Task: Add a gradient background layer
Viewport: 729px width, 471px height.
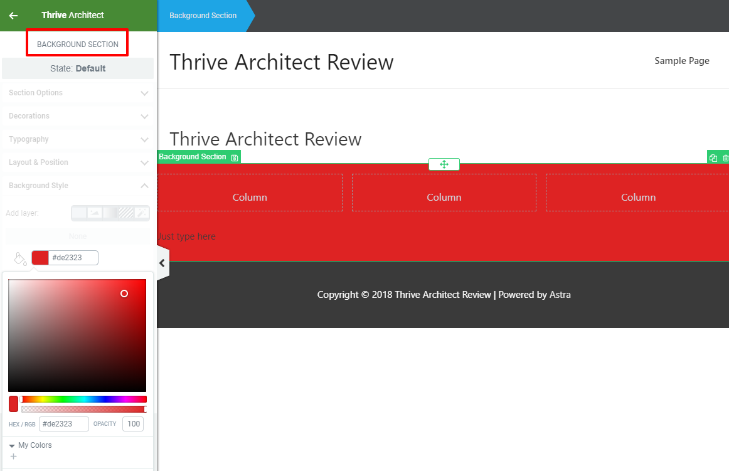Action: pyautogui.click(x=110, y=213)
